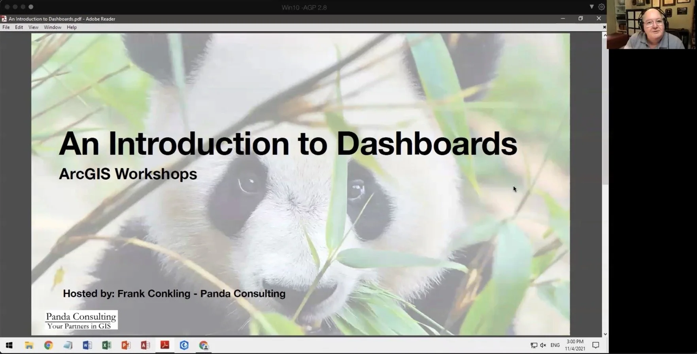Minimize the Adobe Reader window
Image resolution: width=697 pixels, height=354 pixels.
(x=563, y=19)
